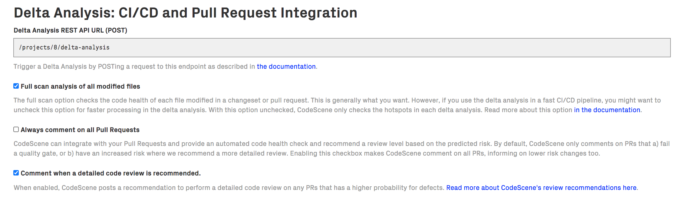The width and height of the screenshot is (692, 199).
Task: Click the "Trigger a Delta Analysis by POSTing" helper text
Action: coord(133,67)
